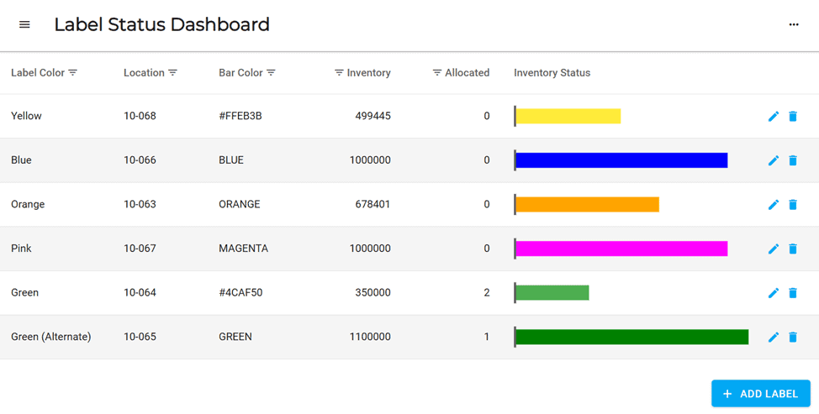Open filter for Location column
This screenshot has height=414, width=819.
[173, 73]
